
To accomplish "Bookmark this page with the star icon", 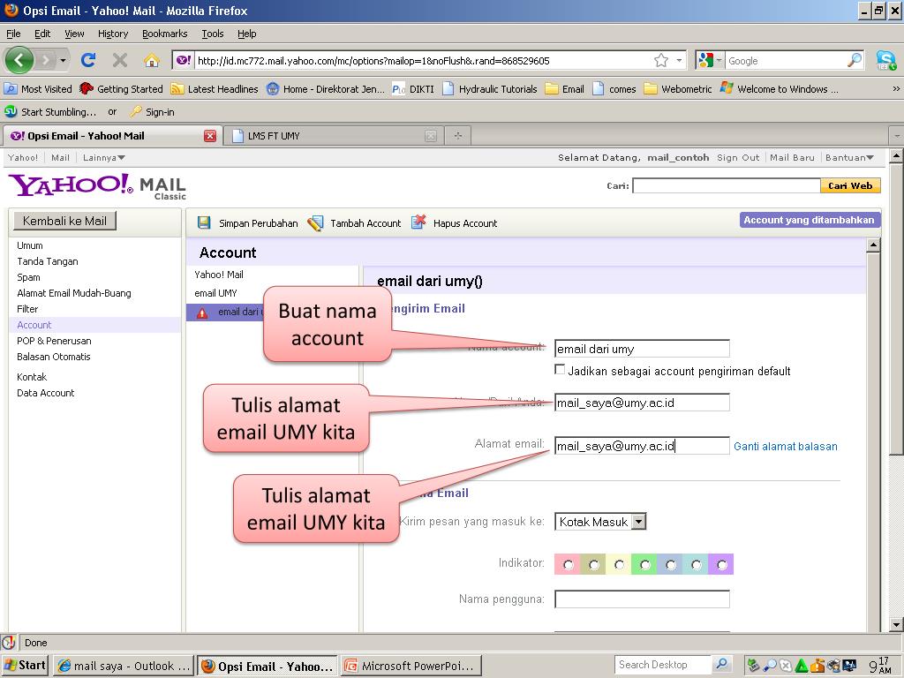I will click(660, 61).
